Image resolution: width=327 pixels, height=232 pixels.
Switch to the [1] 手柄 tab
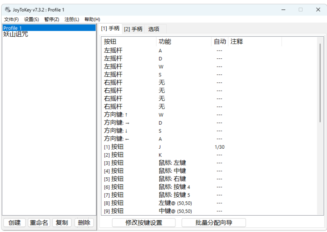click(x=110, y=29)
